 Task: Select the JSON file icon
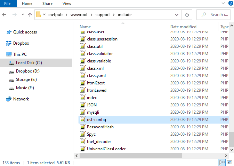(x=82, y=105)
